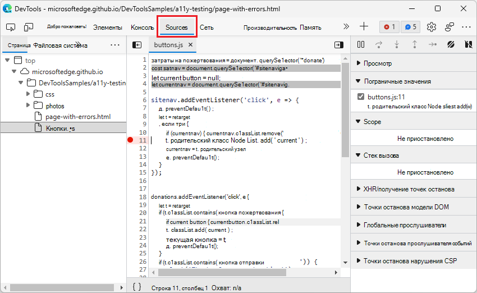477x293 pixels.
Task: Click the navigator horizontal scrollbar thumb
Action: click(x=62, y=287)
